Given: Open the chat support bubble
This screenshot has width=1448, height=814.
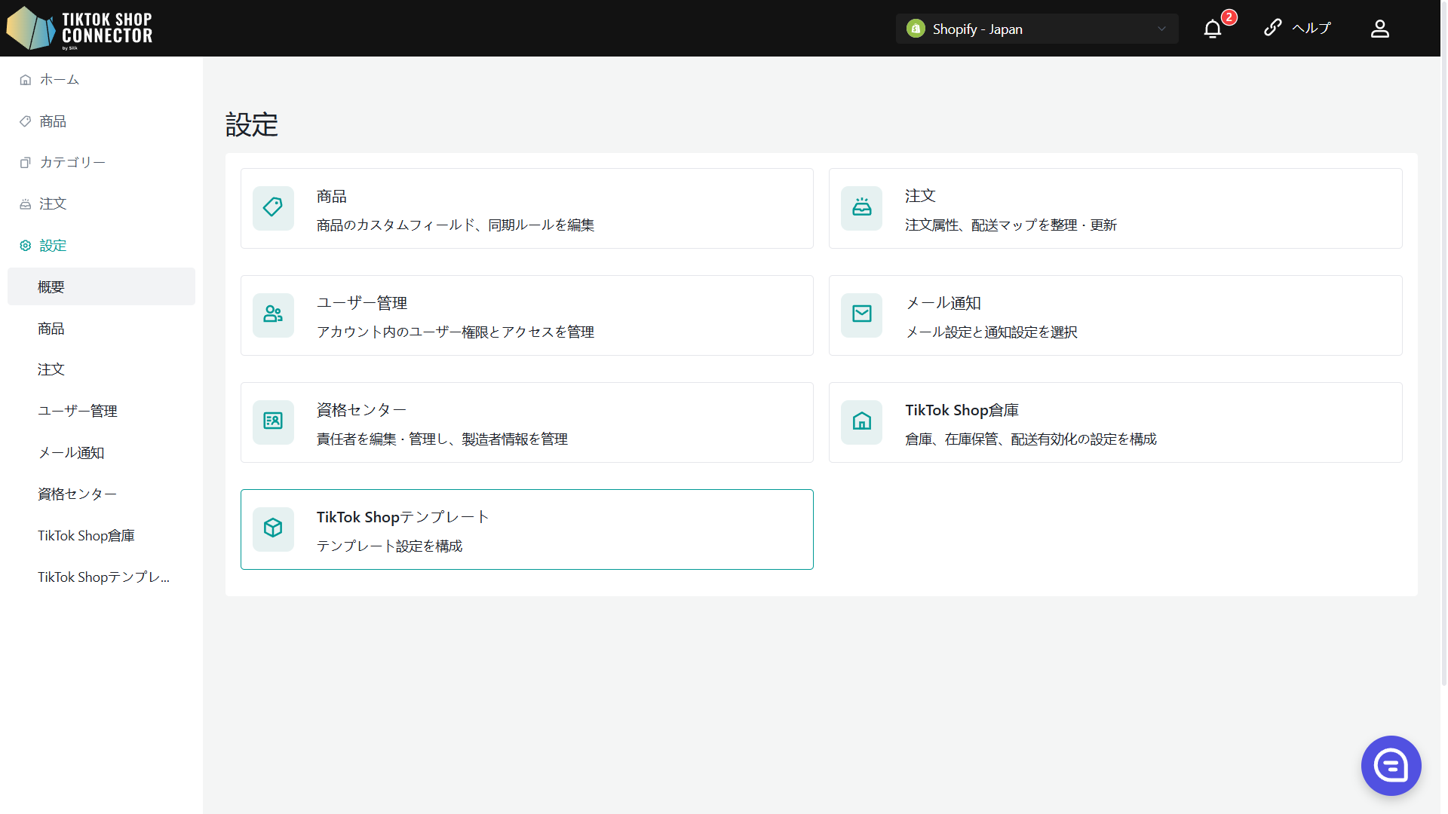Looking at the screenshot, I should 1391,766.
